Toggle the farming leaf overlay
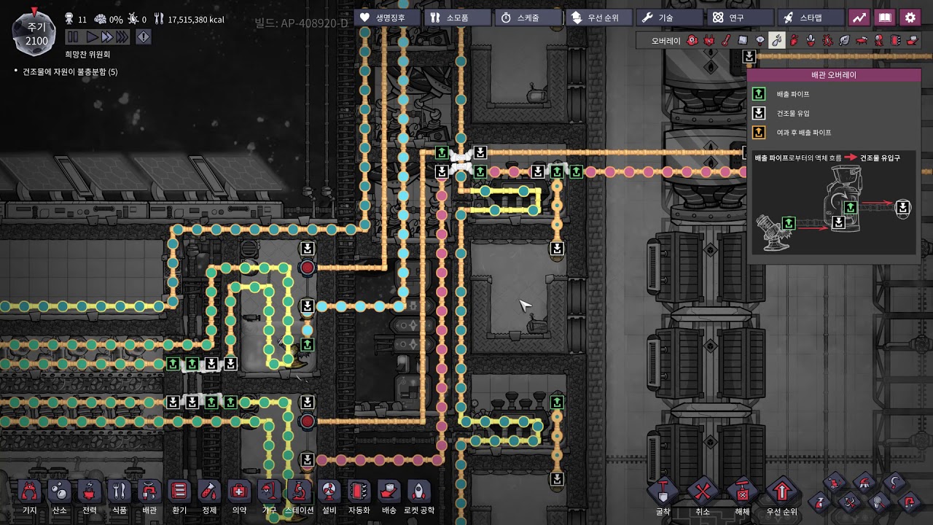 tap(844, 40)
